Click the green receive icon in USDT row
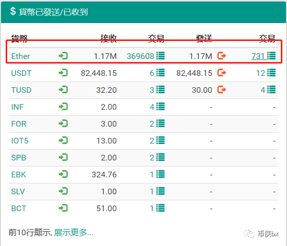 pos(63,73)
